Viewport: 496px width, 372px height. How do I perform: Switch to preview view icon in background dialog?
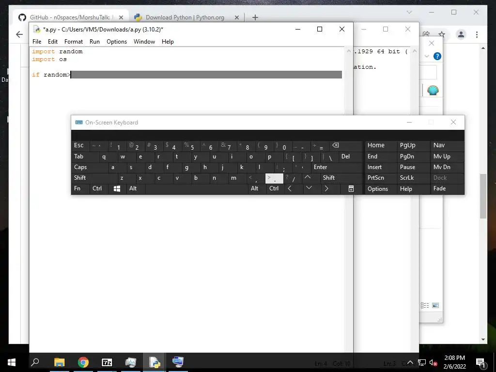pyautogui.click(x=435, y=305)
